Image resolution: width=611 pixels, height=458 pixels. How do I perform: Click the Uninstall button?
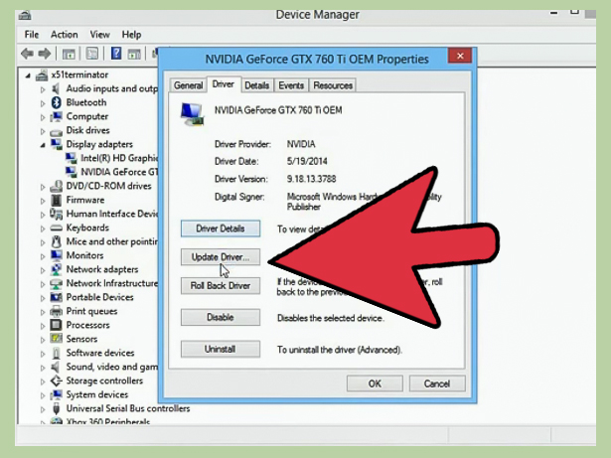221,349
